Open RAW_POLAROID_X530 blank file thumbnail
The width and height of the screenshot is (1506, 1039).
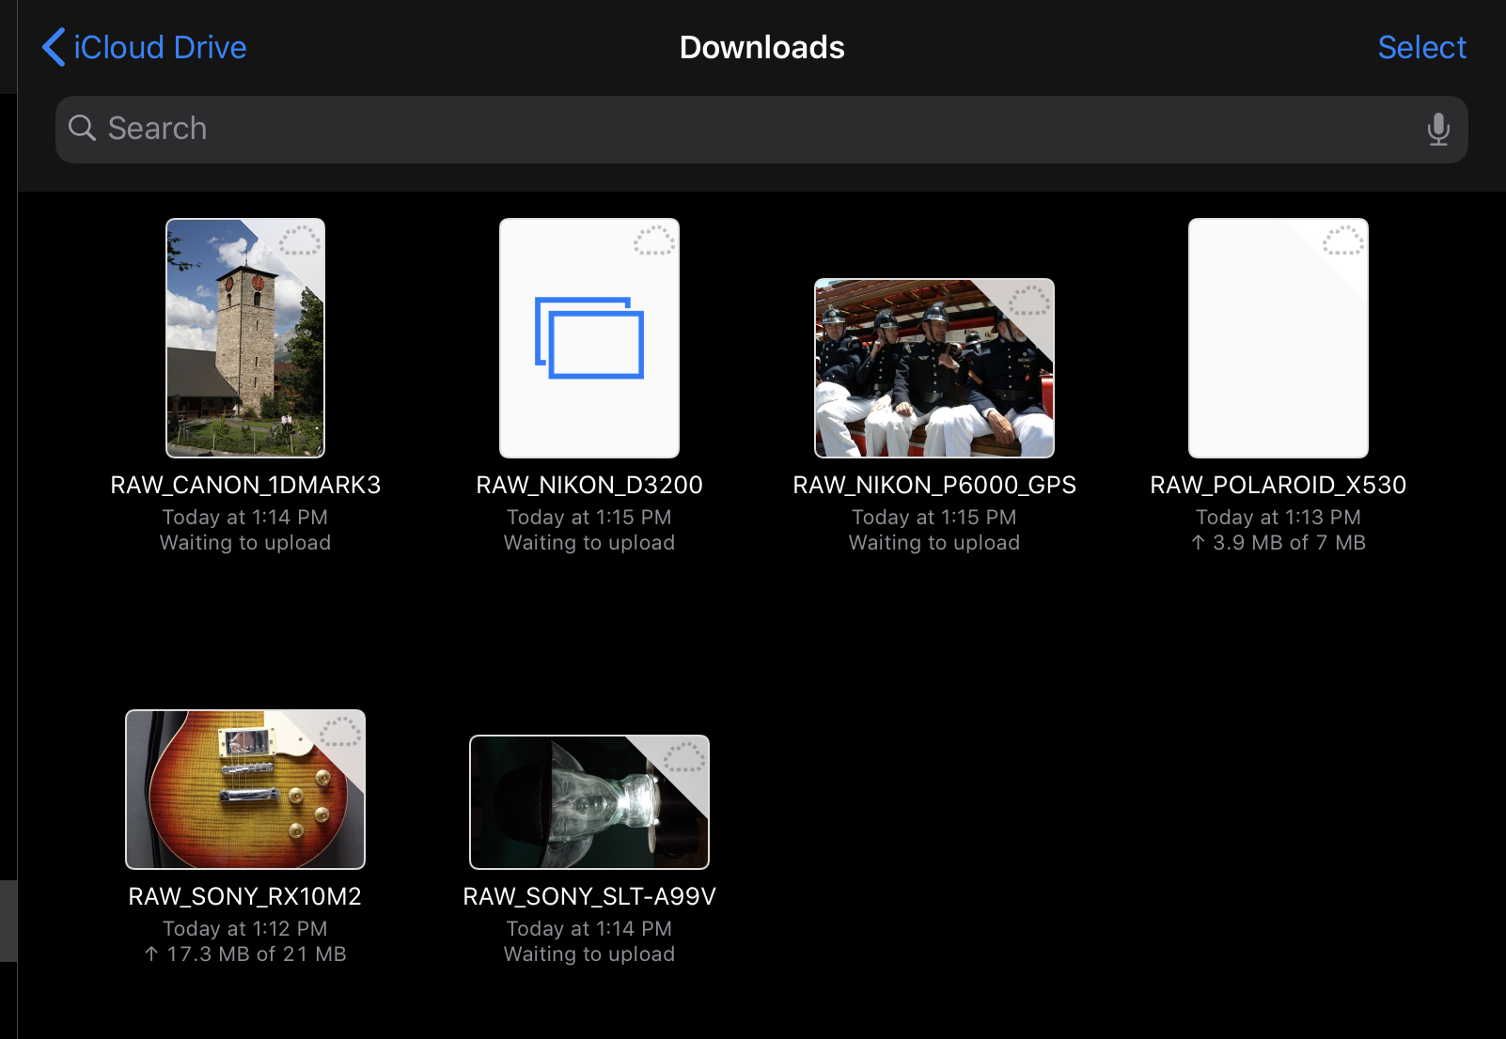point(1279,338)
